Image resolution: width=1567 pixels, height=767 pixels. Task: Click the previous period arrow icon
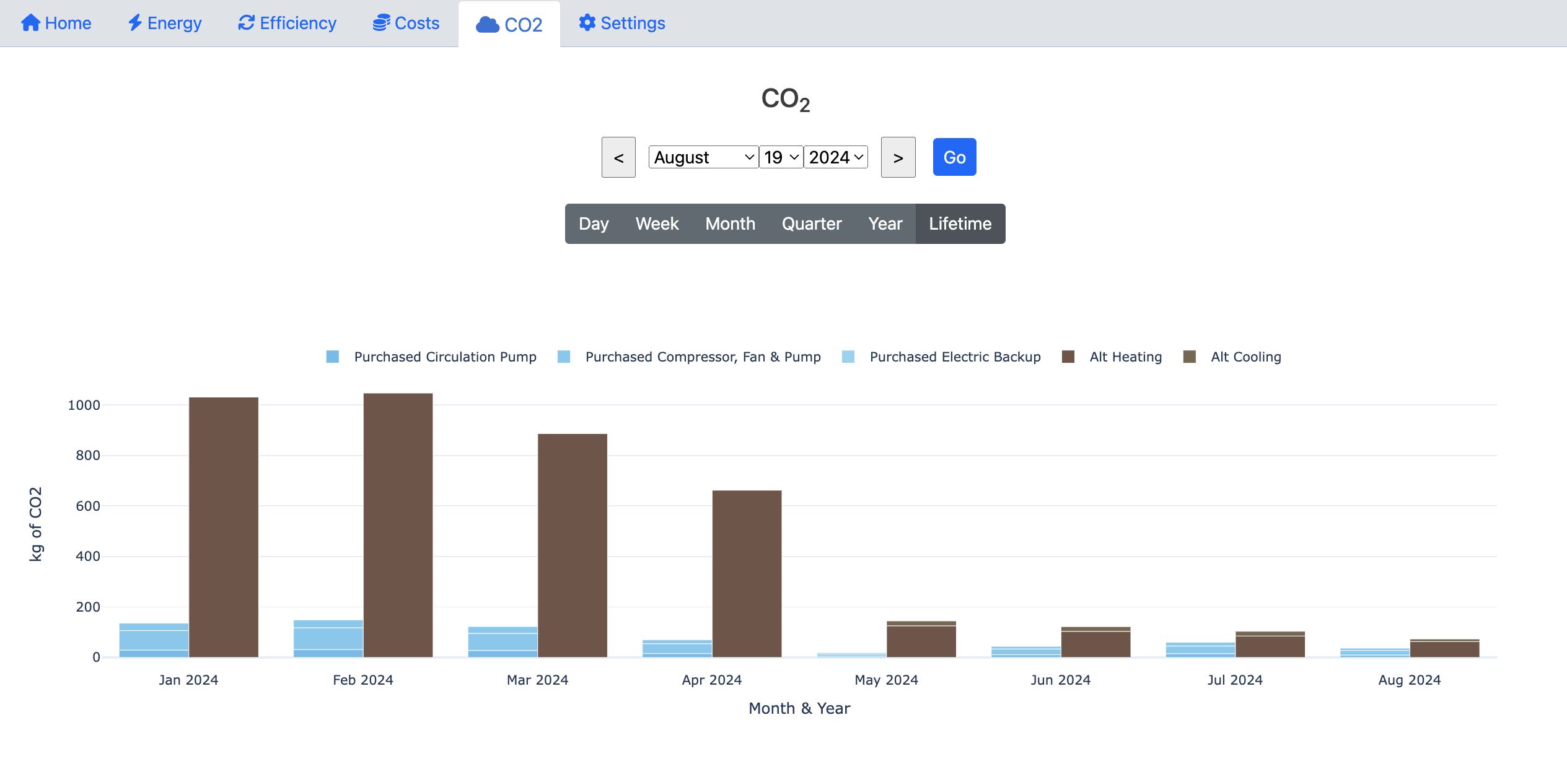(x=618, y=157)
